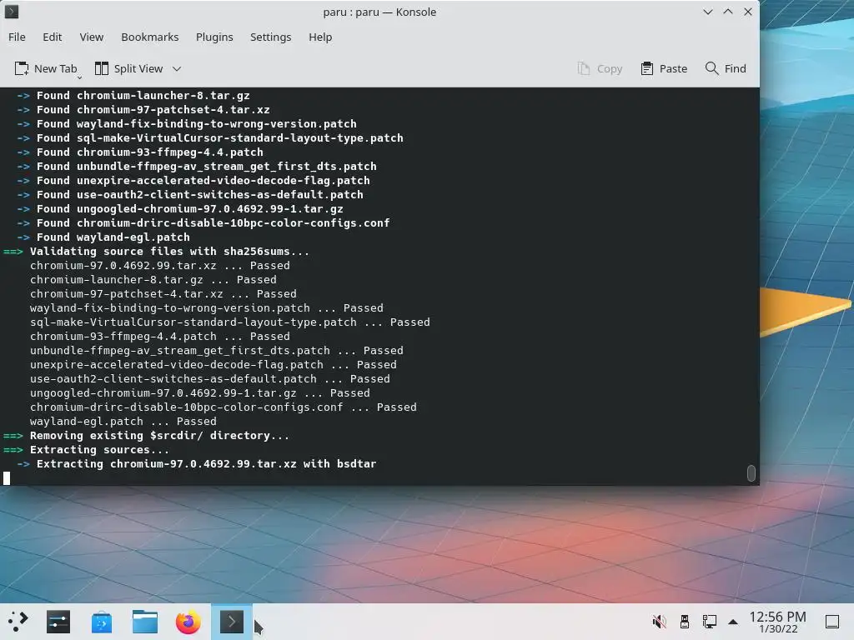Open System Settings from taskbar
Screen dimensions: 854x640
click(58, 622)
